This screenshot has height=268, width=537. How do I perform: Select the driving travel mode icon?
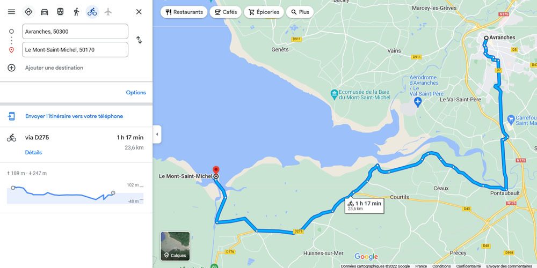pos(45,12)
